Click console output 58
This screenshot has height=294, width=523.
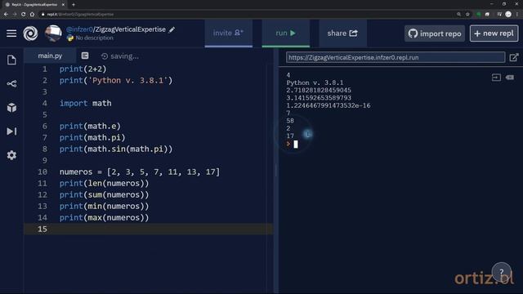pyautogui.click(x=290, y=121)
